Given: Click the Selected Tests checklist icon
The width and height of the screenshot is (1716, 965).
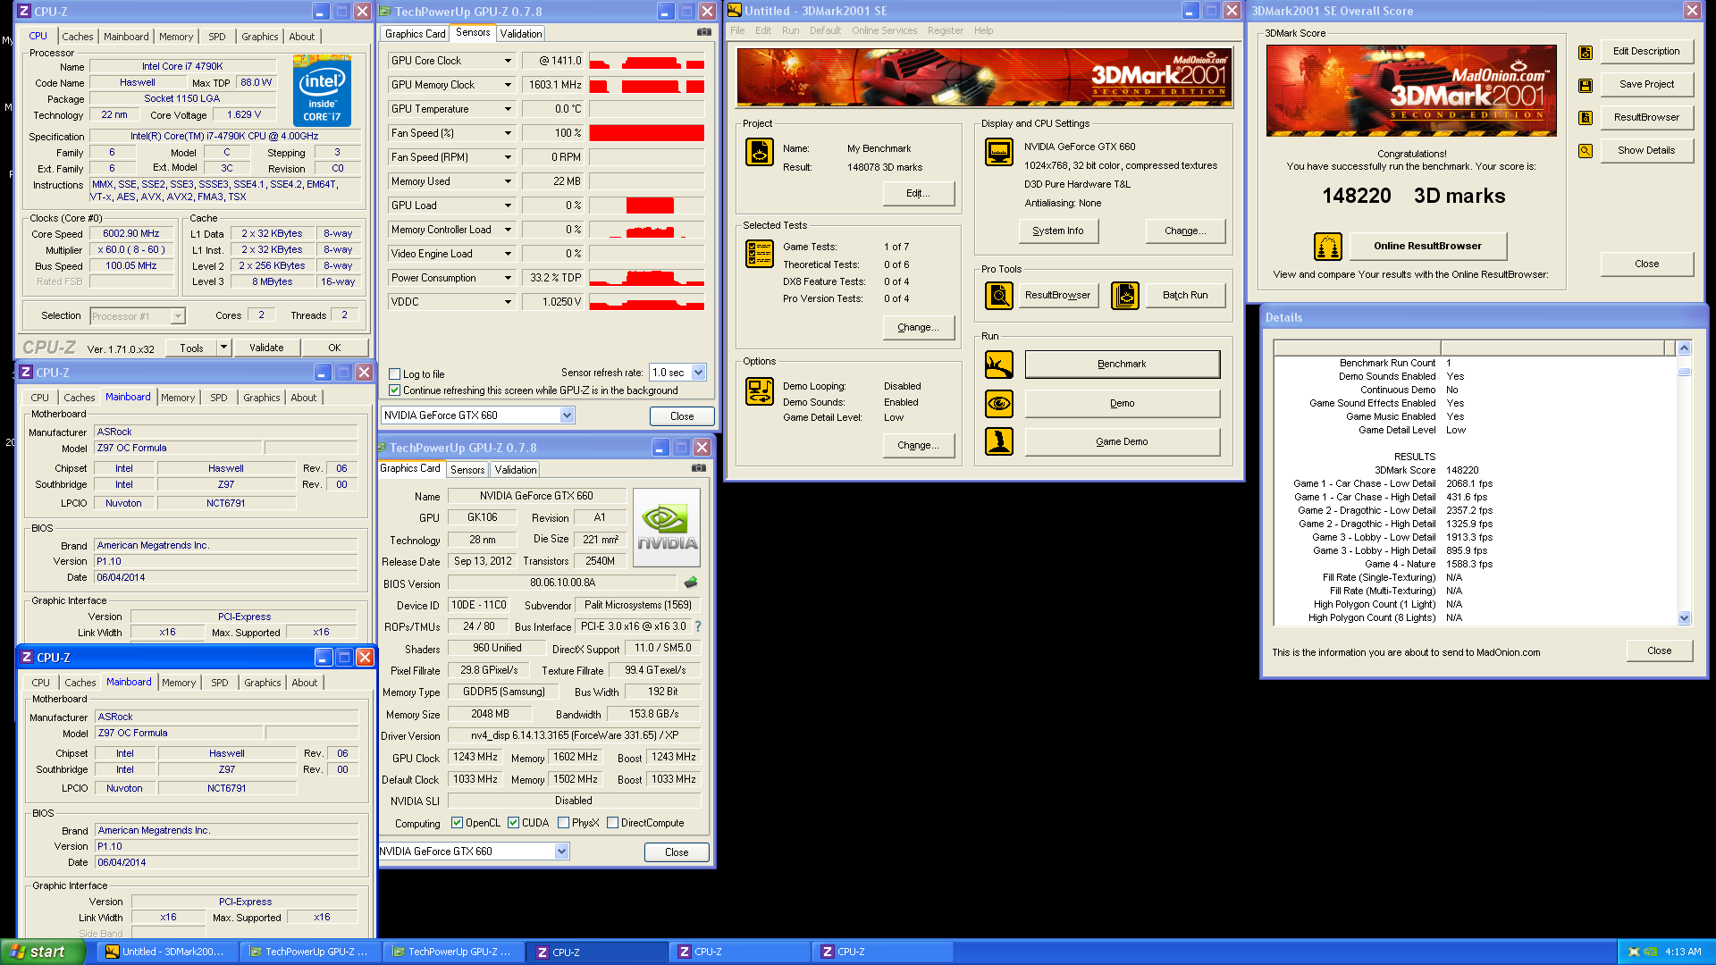Looking at the screenshot, I should pyautogui.click(x=759, y=254).
